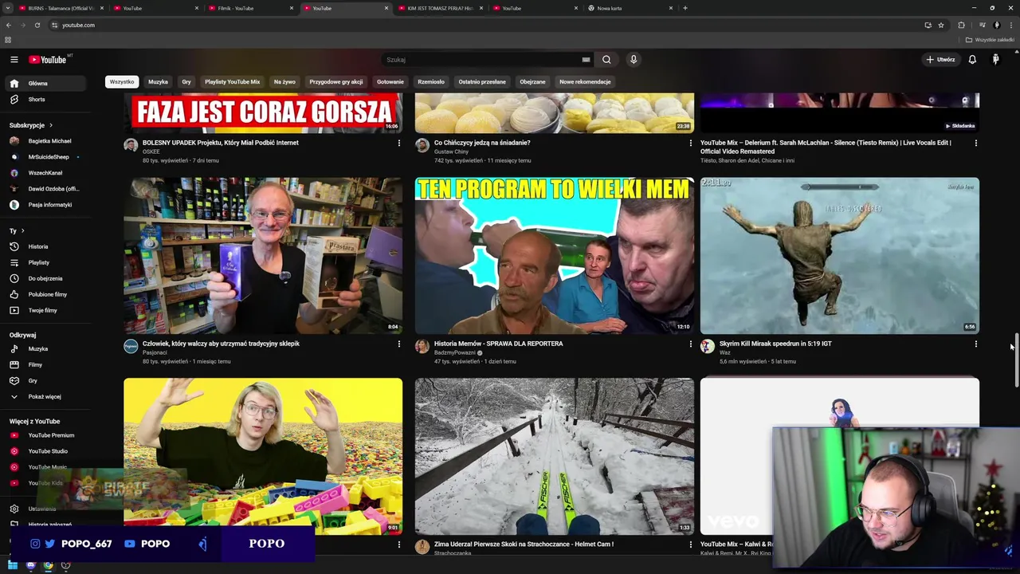
Task: Open more options for Historia Memów video
Action: coord(690,344)
